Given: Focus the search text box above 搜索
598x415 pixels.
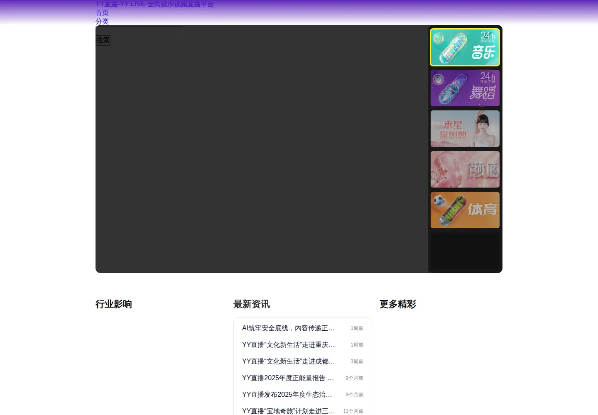Looking at the screenshot, I should (x=140, y=31).
